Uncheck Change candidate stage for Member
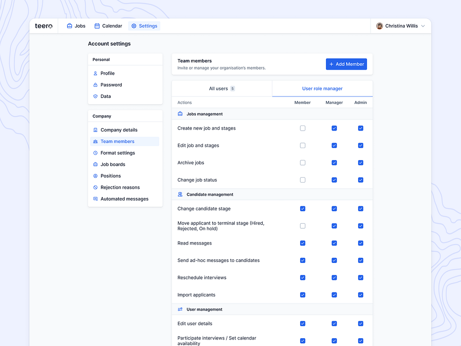Image resolution: width=461 pixels, height=346 pixels. pos(302,209)
